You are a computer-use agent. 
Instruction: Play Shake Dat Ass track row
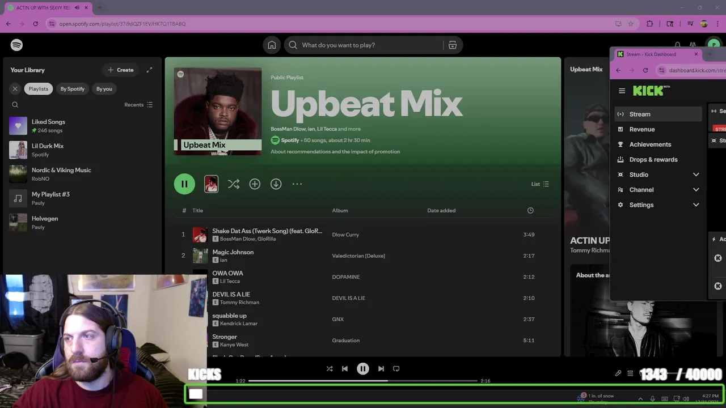point(363,235)
